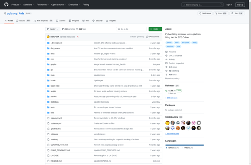Click the wxpython topic tag
The height and width of the screenshot is (165, 251).
coord(170,46)
